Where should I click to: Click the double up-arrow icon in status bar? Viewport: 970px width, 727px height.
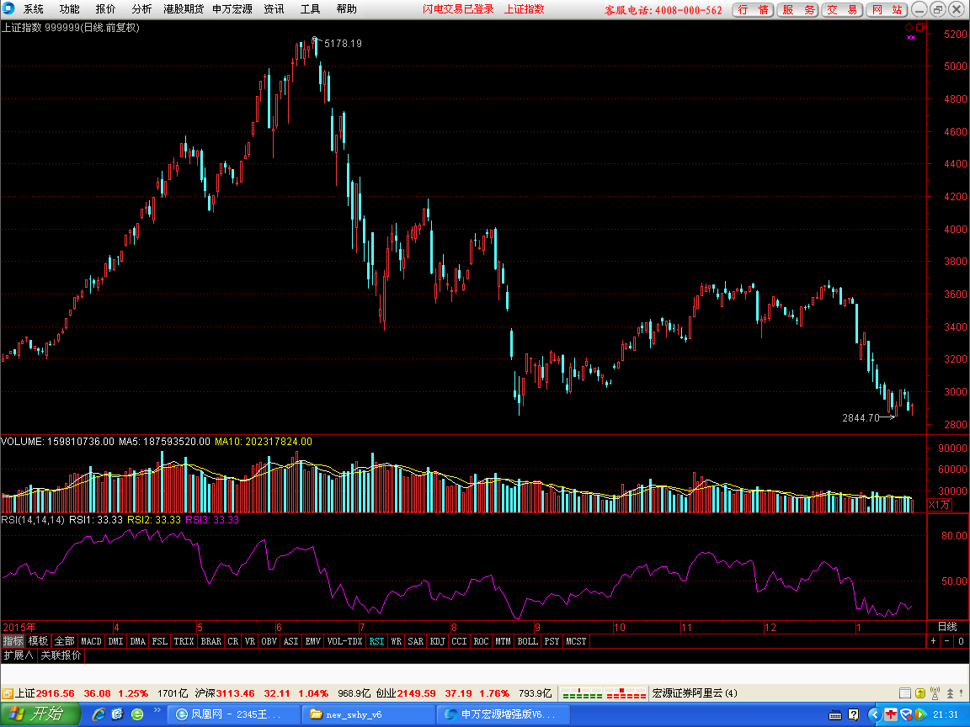(x=950, y=693)
